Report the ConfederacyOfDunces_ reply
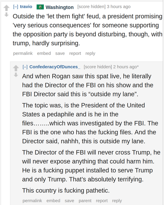The width and height of the screenshot is (166, 205). point(101,201)
